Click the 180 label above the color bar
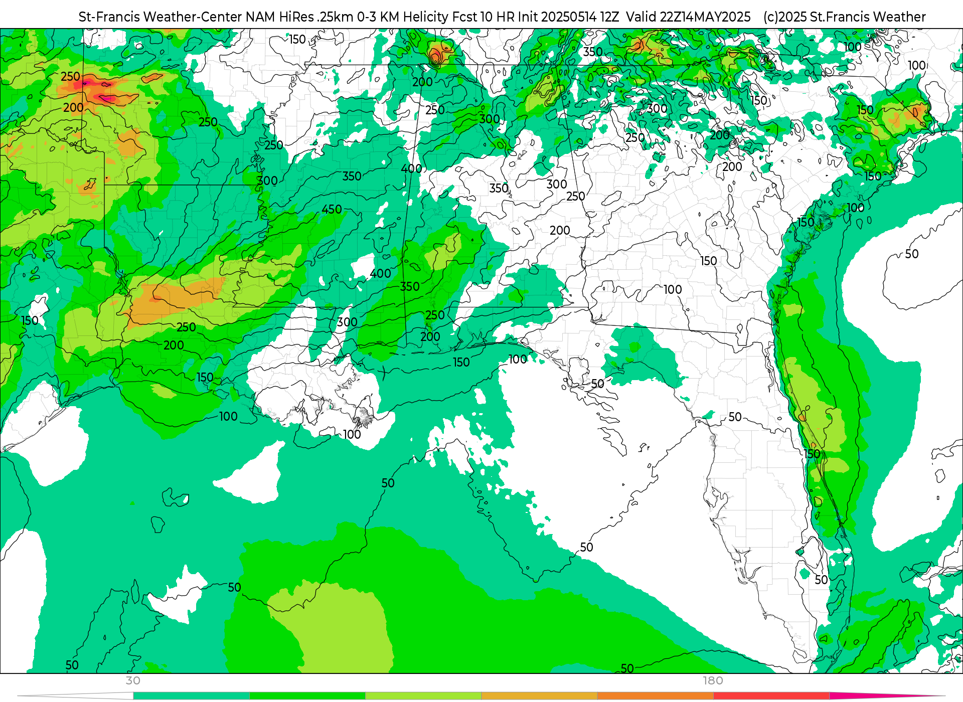The image size is (963, 702). (x=713, y=680)
